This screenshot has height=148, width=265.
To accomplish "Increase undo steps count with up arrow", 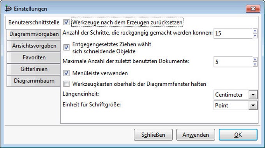I will point(255,31).
